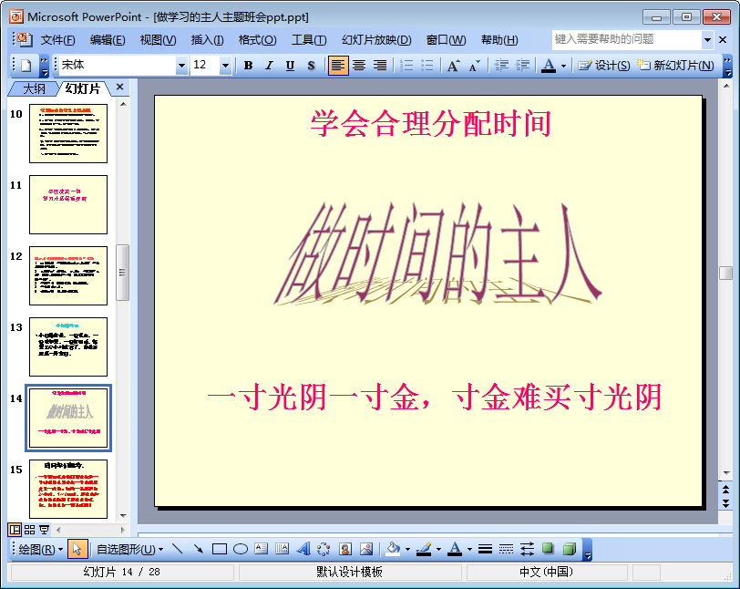Open the 格式 (Format) menu
740x589 pixels.
coord(257,40)
